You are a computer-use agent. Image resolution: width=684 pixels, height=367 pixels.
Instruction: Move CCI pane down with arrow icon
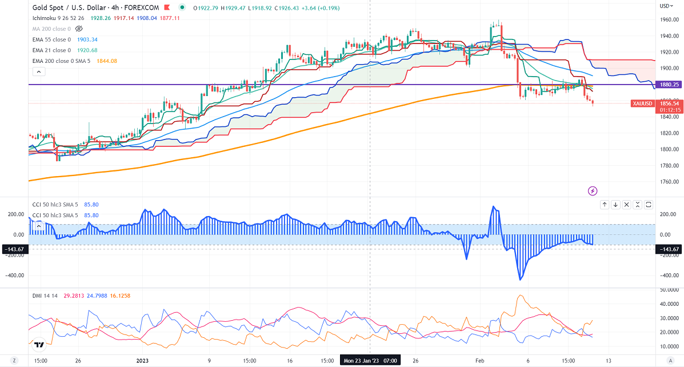pyautogui.click(x=615, y=204)
